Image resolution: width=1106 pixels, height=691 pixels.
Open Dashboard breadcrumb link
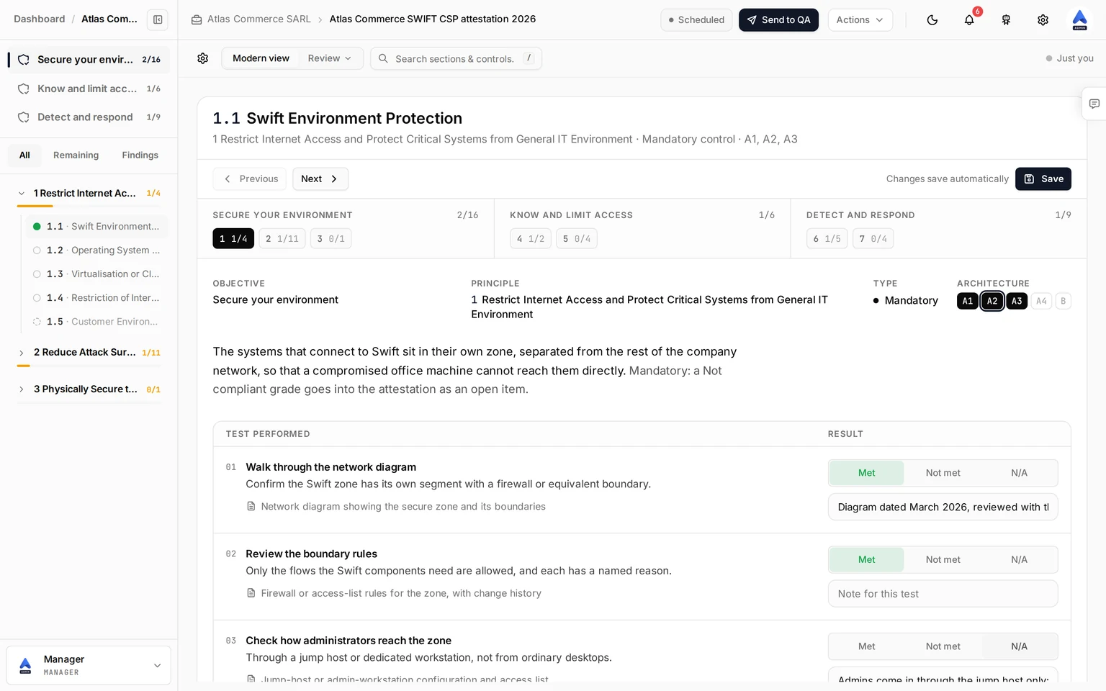[40, 19]
